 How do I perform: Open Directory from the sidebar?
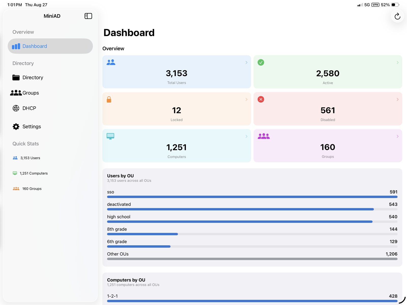click(50, 78)
